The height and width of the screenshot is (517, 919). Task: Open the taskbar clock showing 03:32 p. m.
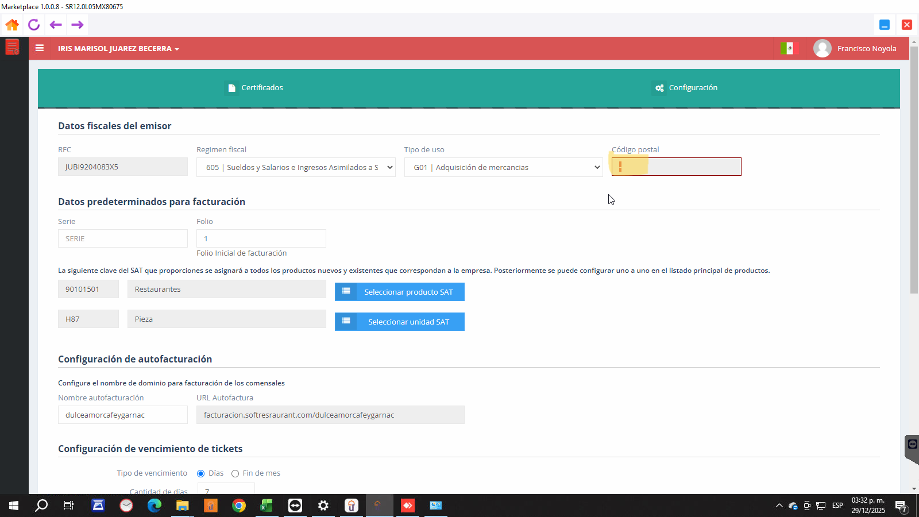(868, 506)
